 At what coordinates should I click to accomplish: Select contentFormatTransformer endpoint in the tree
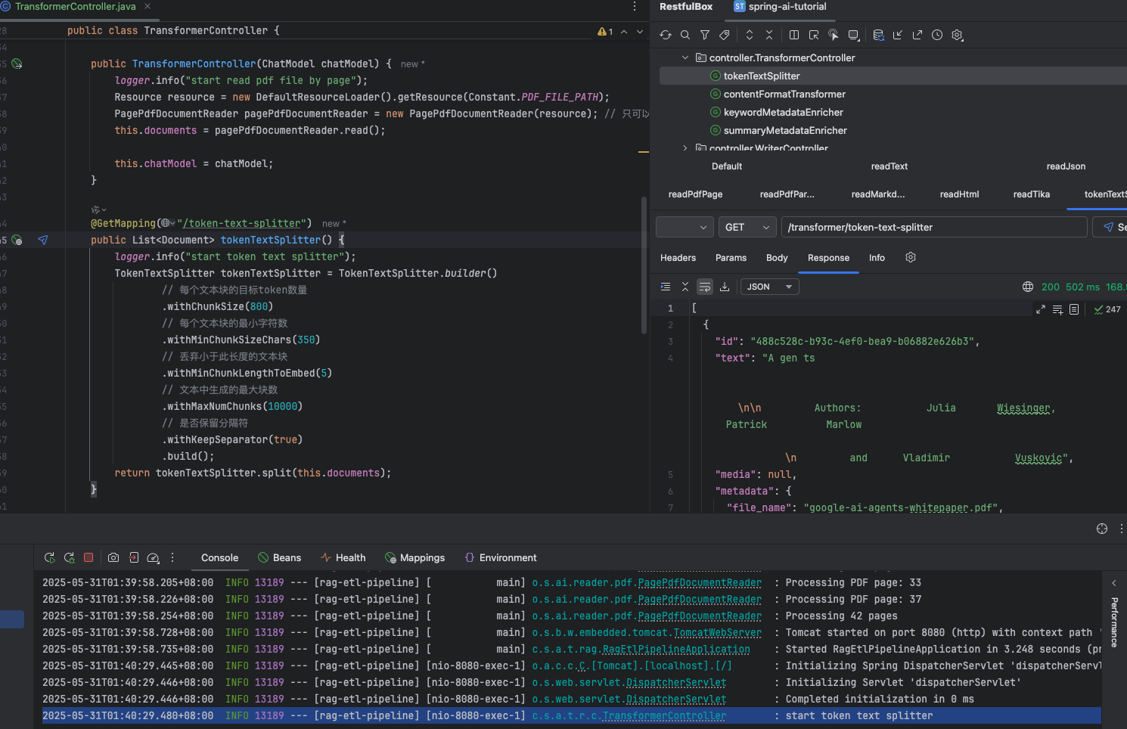[x=784, y=94]
